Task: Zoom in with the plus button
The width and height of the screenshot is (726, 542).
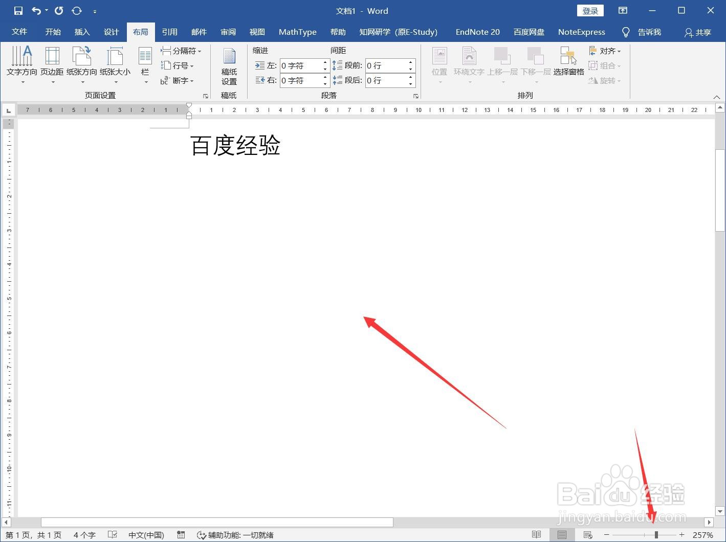Action: [x=681, y=535]
